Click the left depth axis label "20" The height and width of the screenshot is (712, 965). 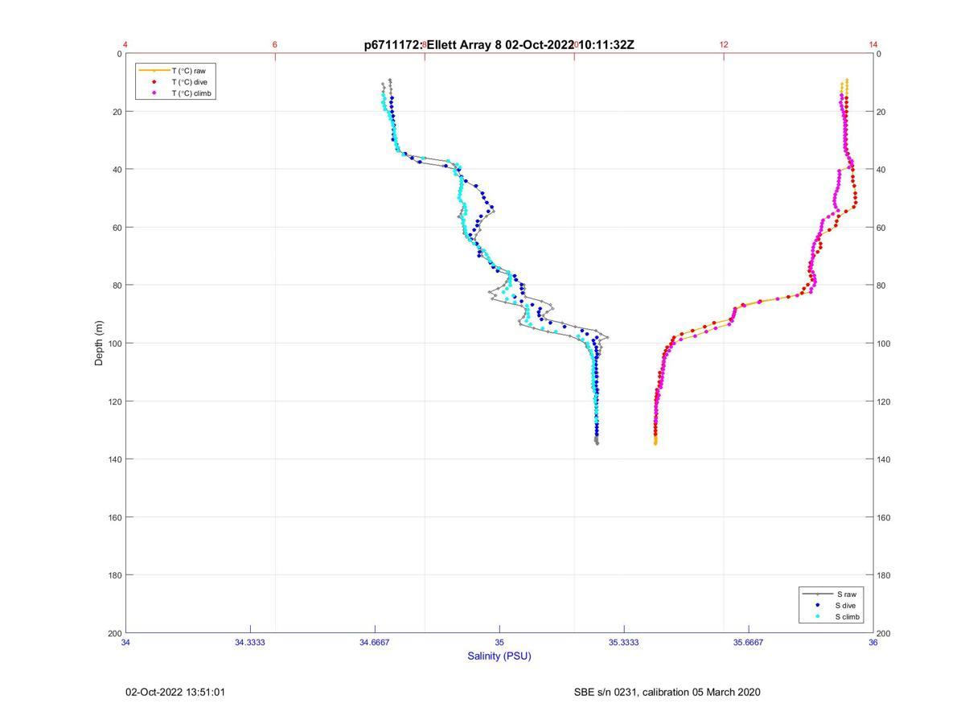coord(117,112)
